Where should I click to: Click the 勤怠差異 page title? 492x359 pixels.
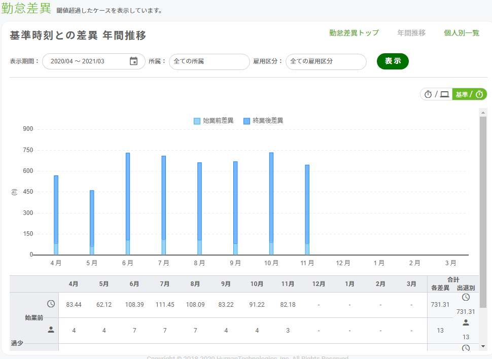(x=26, y=8)
